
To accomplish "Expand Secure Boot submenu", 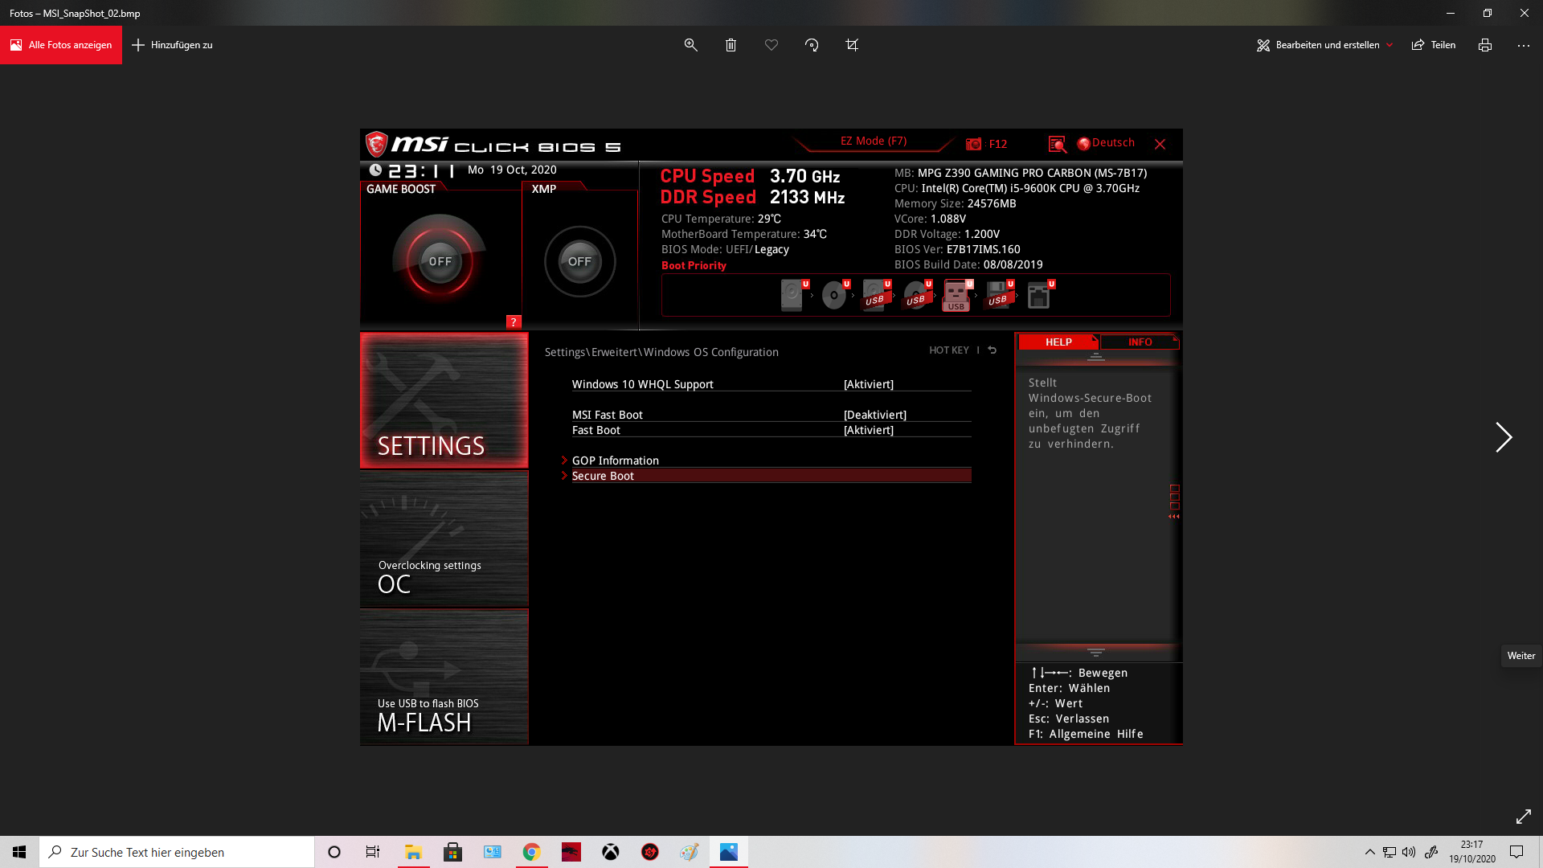I will click(x=603, y=476).
